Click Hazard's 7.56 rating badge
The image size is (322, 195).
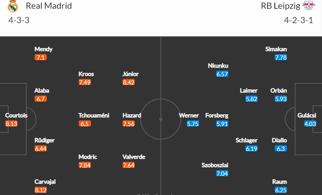click(129, 124)
